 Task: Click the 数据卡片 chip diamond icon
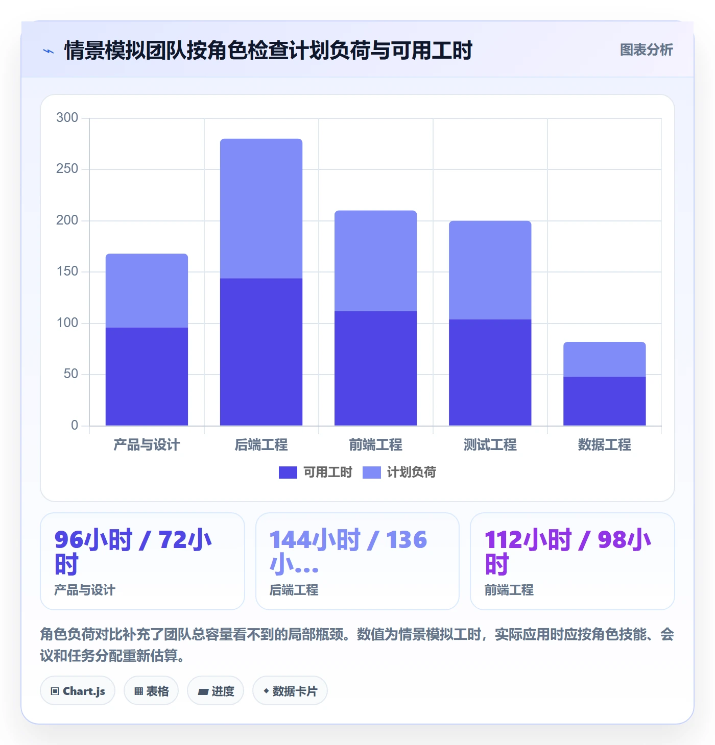266,691
